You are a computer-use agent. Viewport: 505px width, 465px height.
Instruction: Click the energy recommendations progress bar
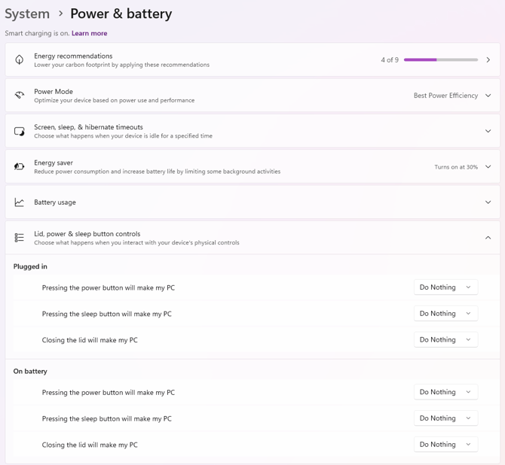tap(440, 60)
